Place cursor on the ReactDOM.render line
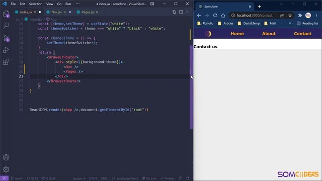322x181 pixels. pos(89,110)
